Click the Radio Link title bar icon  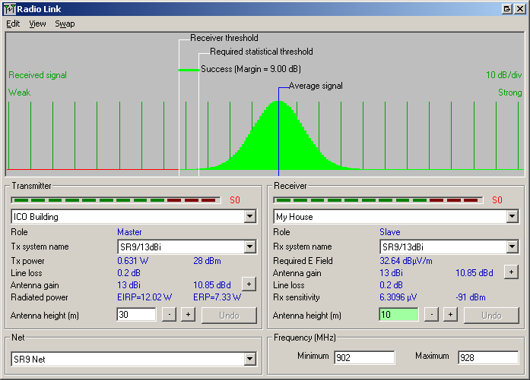[x=8, y=8]
